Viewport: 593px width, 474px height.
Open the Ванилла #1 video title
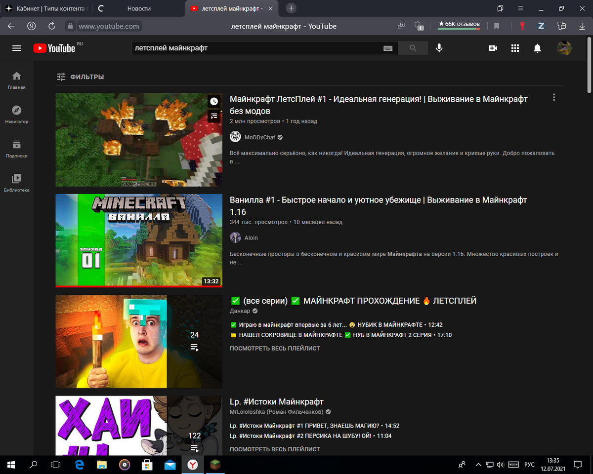coord(379,205)
